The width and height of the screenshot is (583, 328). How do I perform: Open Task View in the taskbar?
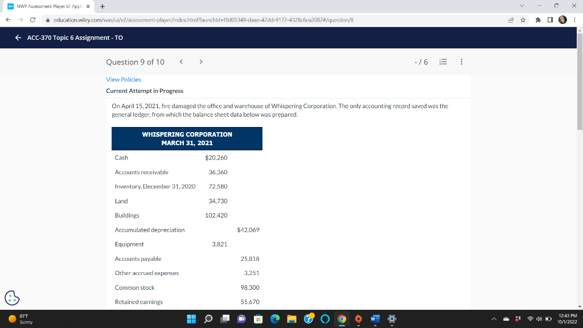[224, 319]
